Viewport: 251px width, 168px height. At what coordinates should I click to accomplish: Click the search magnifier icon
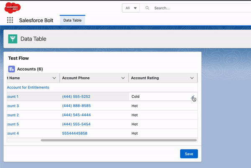(147, 8)
